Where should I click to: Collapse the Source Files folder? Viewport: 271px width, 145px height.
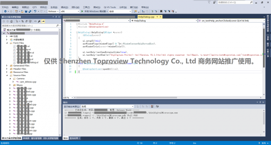click(7, 75)
